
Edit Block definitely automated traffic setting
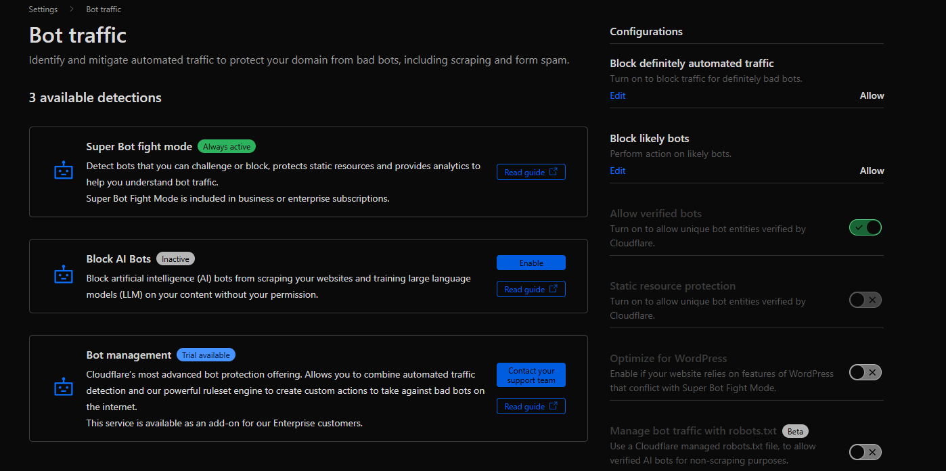click(617, 95)
